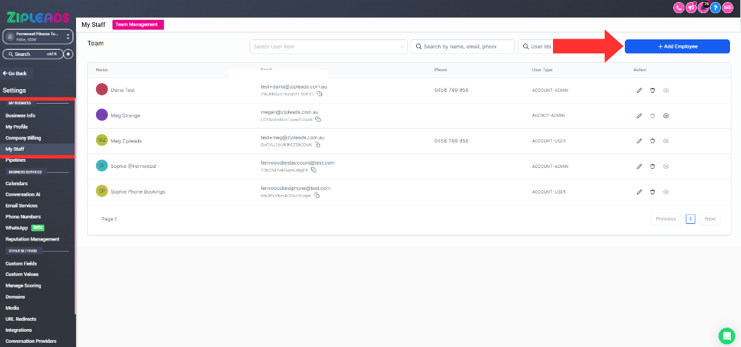Open Conversation Providers settings

click(x=30, y=341)
